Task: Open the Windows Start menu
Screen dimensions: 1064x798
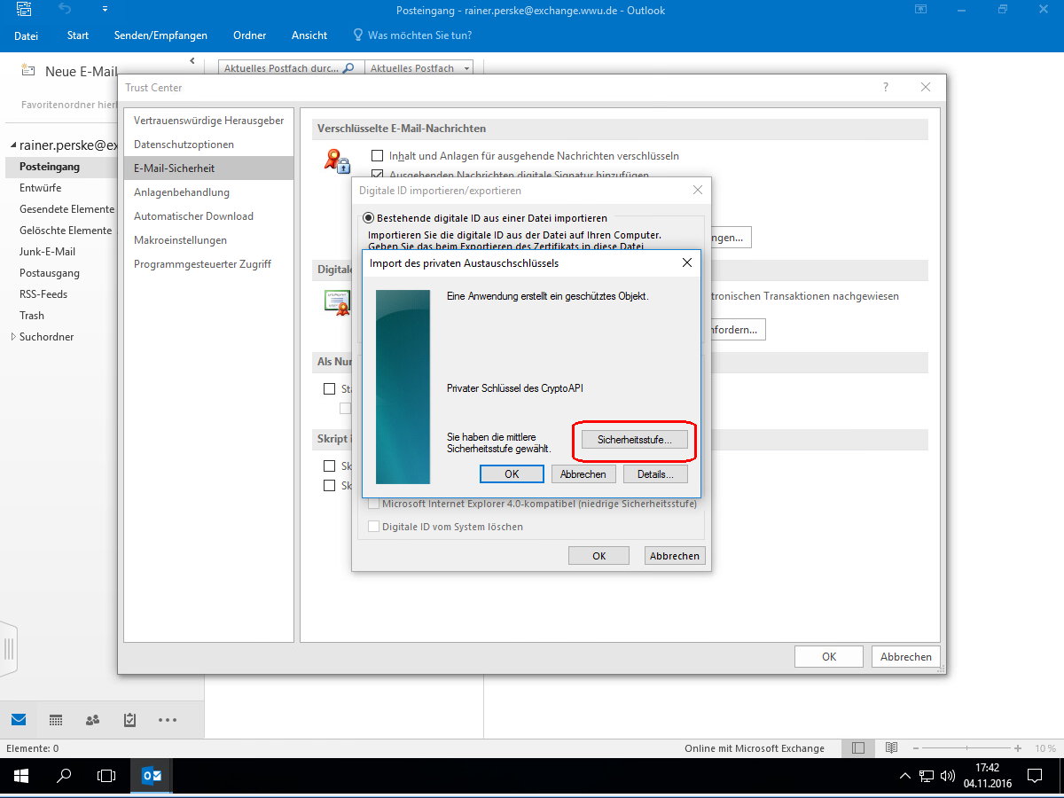Action: tap(20, 776)
